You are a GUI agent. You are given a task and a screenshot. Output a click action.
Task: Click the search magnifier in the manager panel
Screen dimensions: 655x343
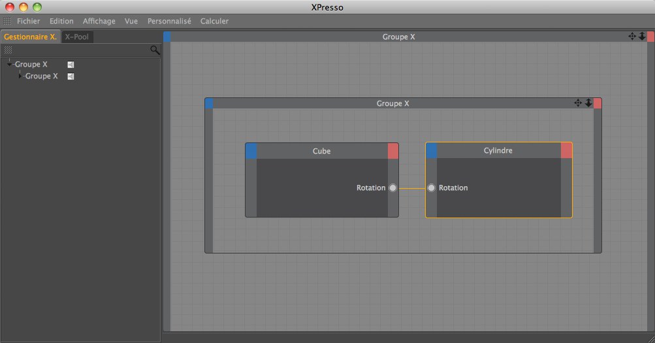(155, 50)
